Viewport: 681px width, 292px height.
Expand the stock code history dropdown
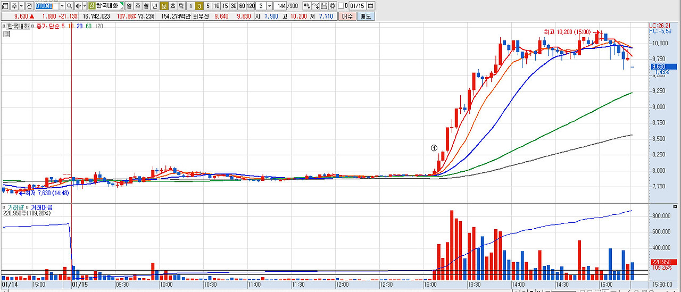tap(62, 6)
